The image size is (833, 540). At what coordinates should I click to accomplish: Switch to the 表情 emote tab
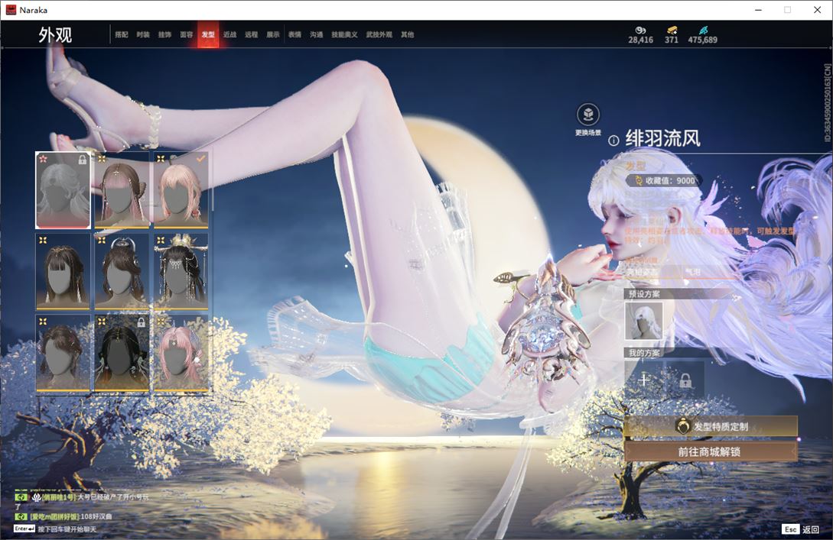[x=294, y=34]
